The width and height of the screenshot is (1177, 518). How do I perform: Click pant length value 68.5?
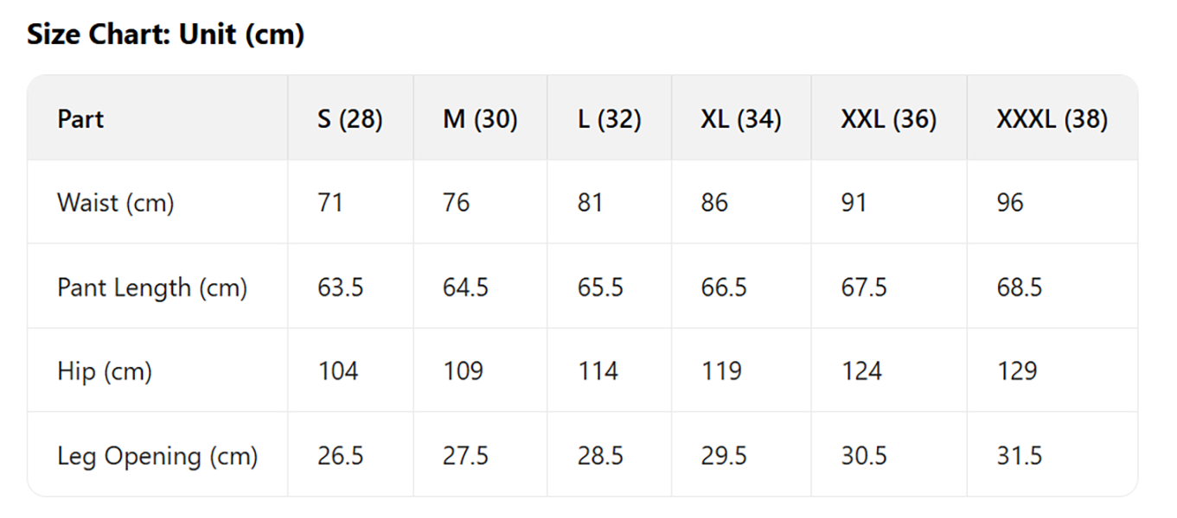[x=1019, y=287]
